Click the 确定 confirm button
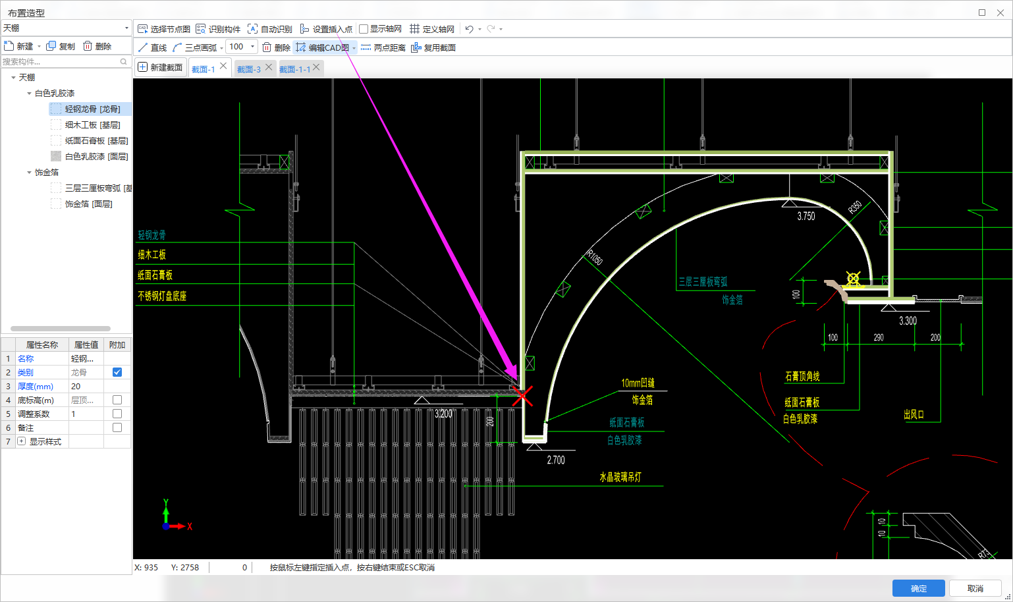1013x602 pixels. tap(918, 588)
